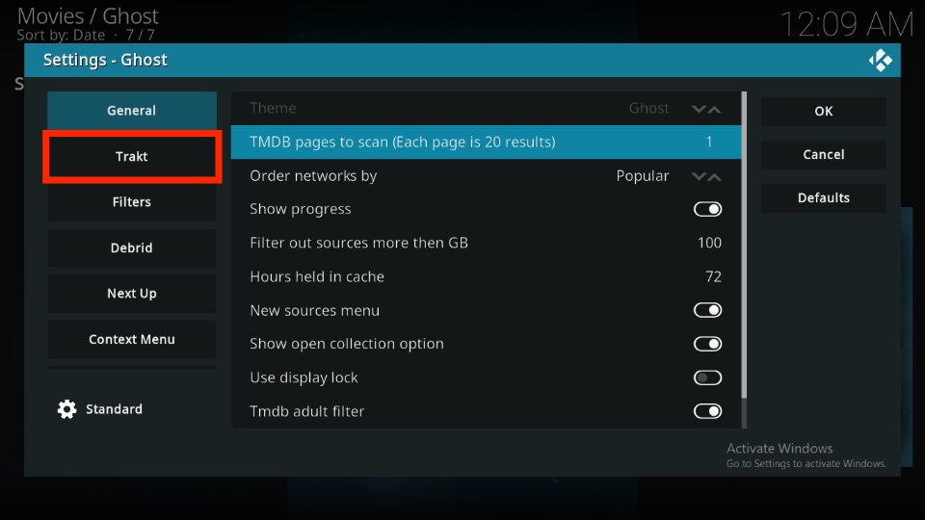
Task: Click the Settings - Ghost dialog title
Action: [x=105, y=60]
